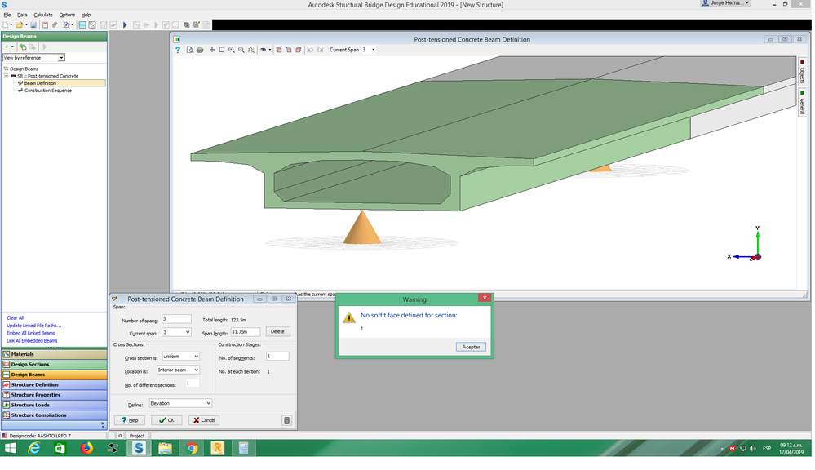Open the dropdown arrow beside the eye view icon
Image resolution: width=815 pixels, height=470 pixels.
click(270, 50)
